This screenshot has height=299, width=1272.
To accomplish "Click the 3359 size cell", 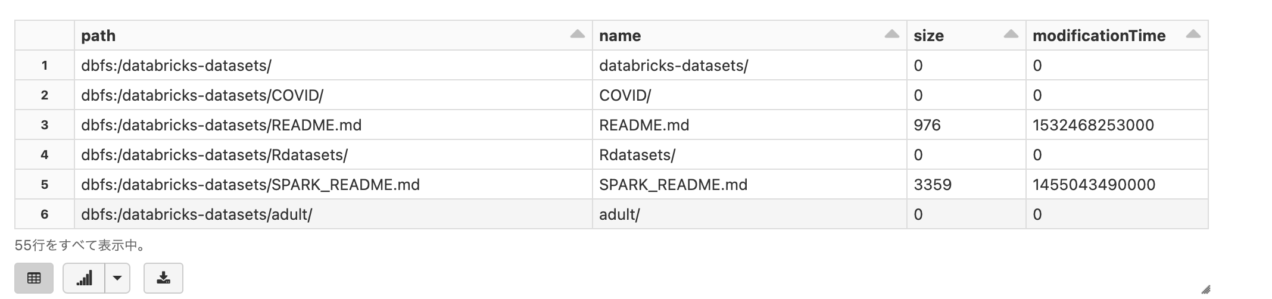I will point(933,185).
